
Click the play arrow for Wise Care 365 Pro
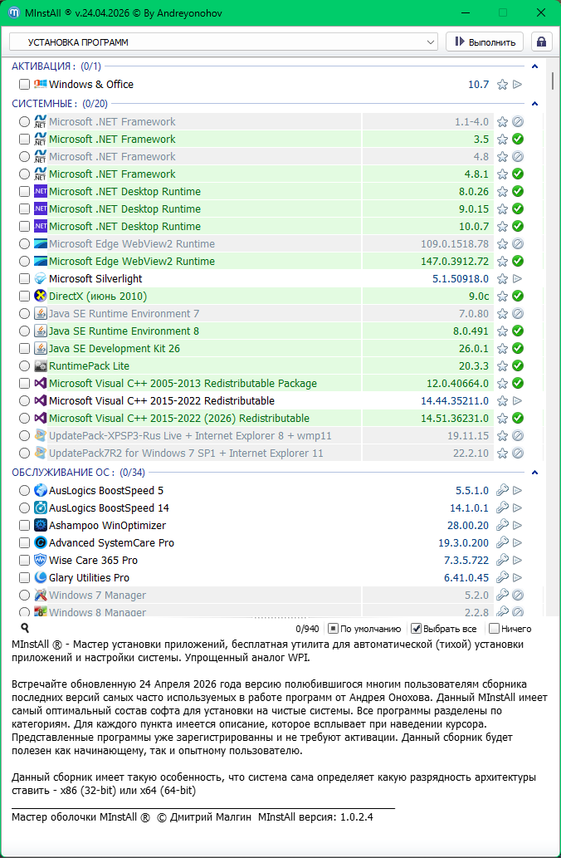(x=517, y=561)
